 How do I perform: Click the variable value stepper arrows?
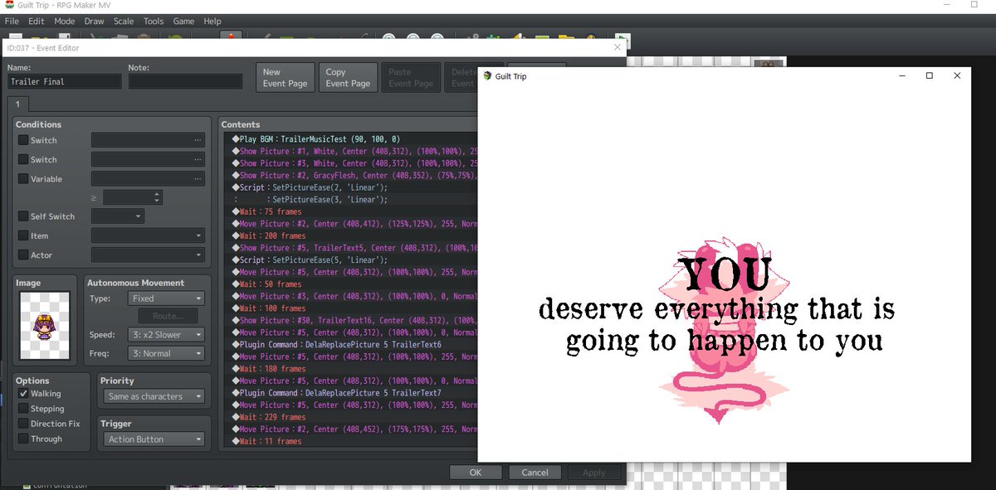click(x=157, y=197)
